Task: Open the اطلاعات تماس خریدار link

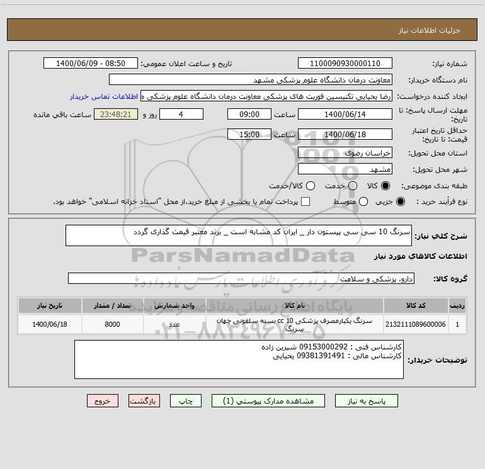Action: click(104, 96)
